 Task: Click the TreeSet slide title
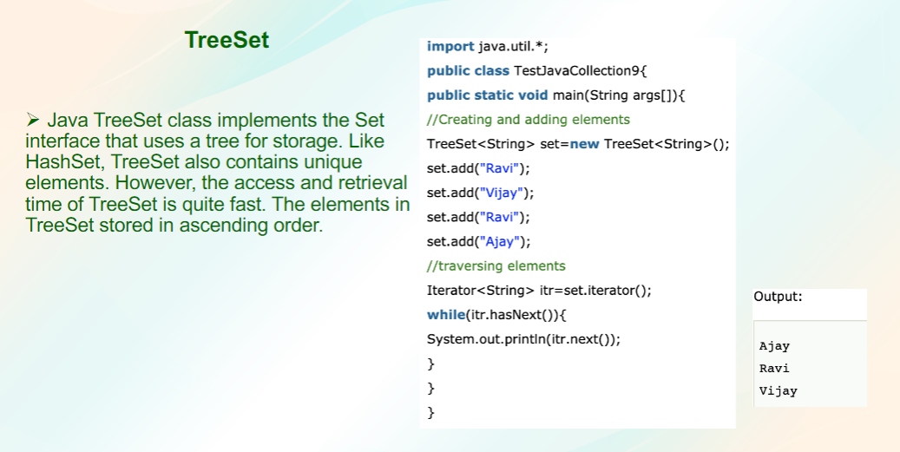227,40
